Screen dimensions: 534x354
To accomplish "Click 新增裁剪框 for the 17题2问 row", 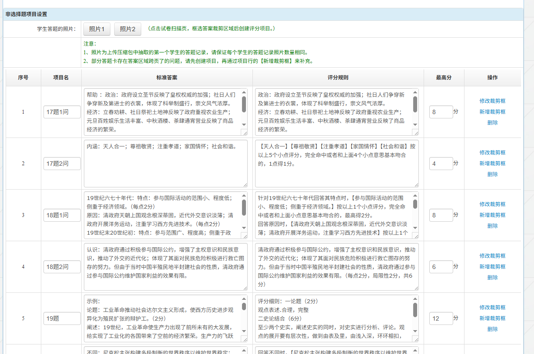I will click(492, 164).
